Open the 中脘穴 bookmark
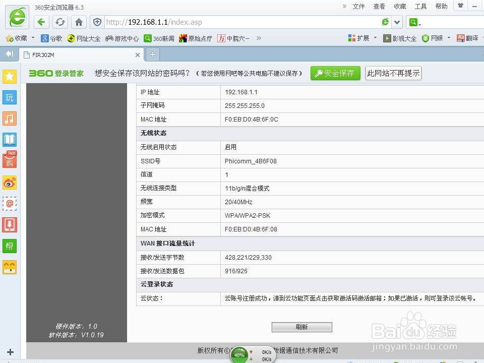This screenshot has height=363, width=484. pos(233,38)
